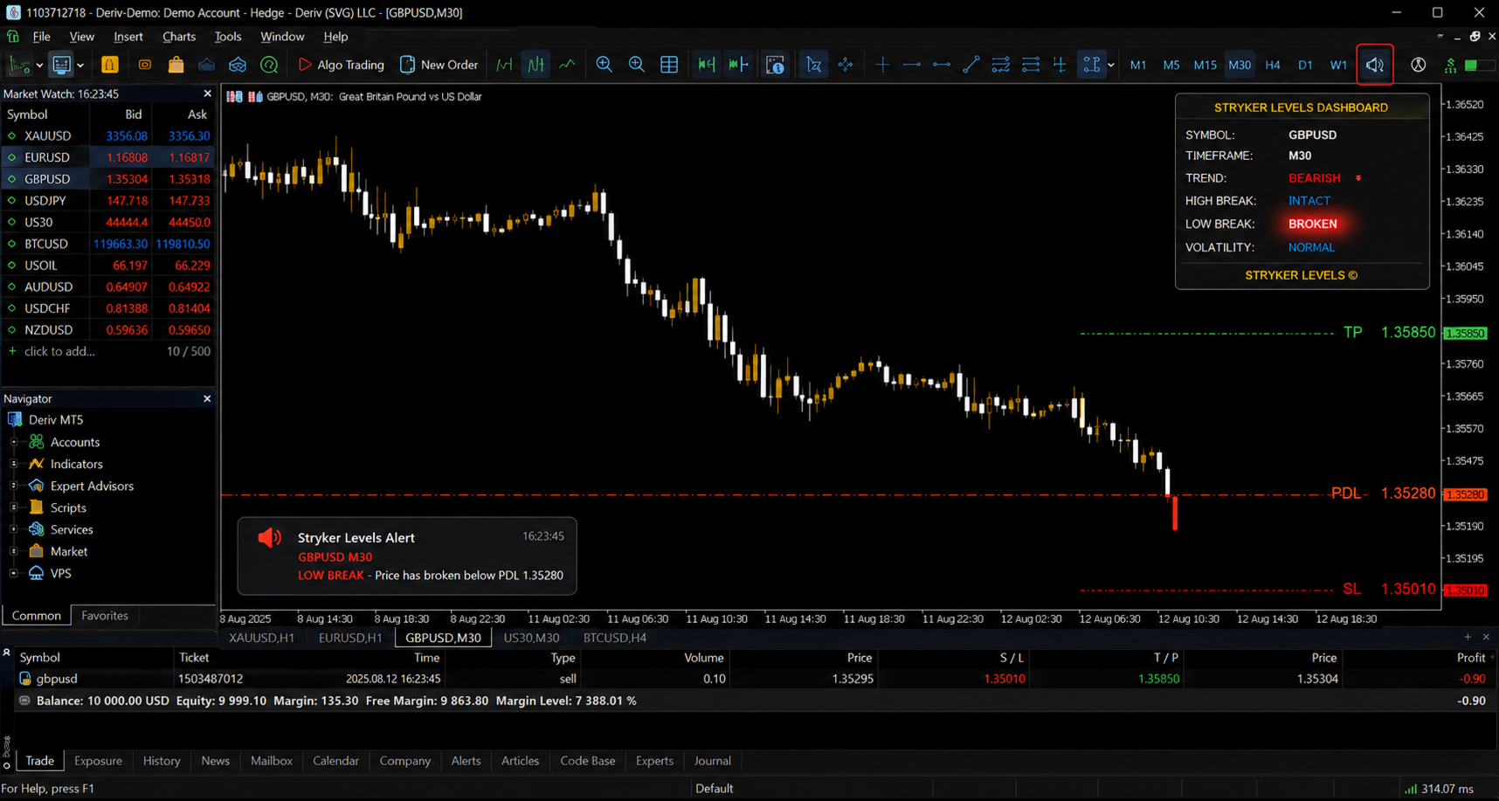Click the connection status bars icon
This screenshot has height=801, width=1499.
pos(1411,789)
